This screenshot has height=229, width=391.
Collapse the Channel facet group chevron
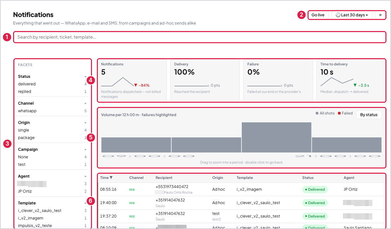tap(85, 103)
